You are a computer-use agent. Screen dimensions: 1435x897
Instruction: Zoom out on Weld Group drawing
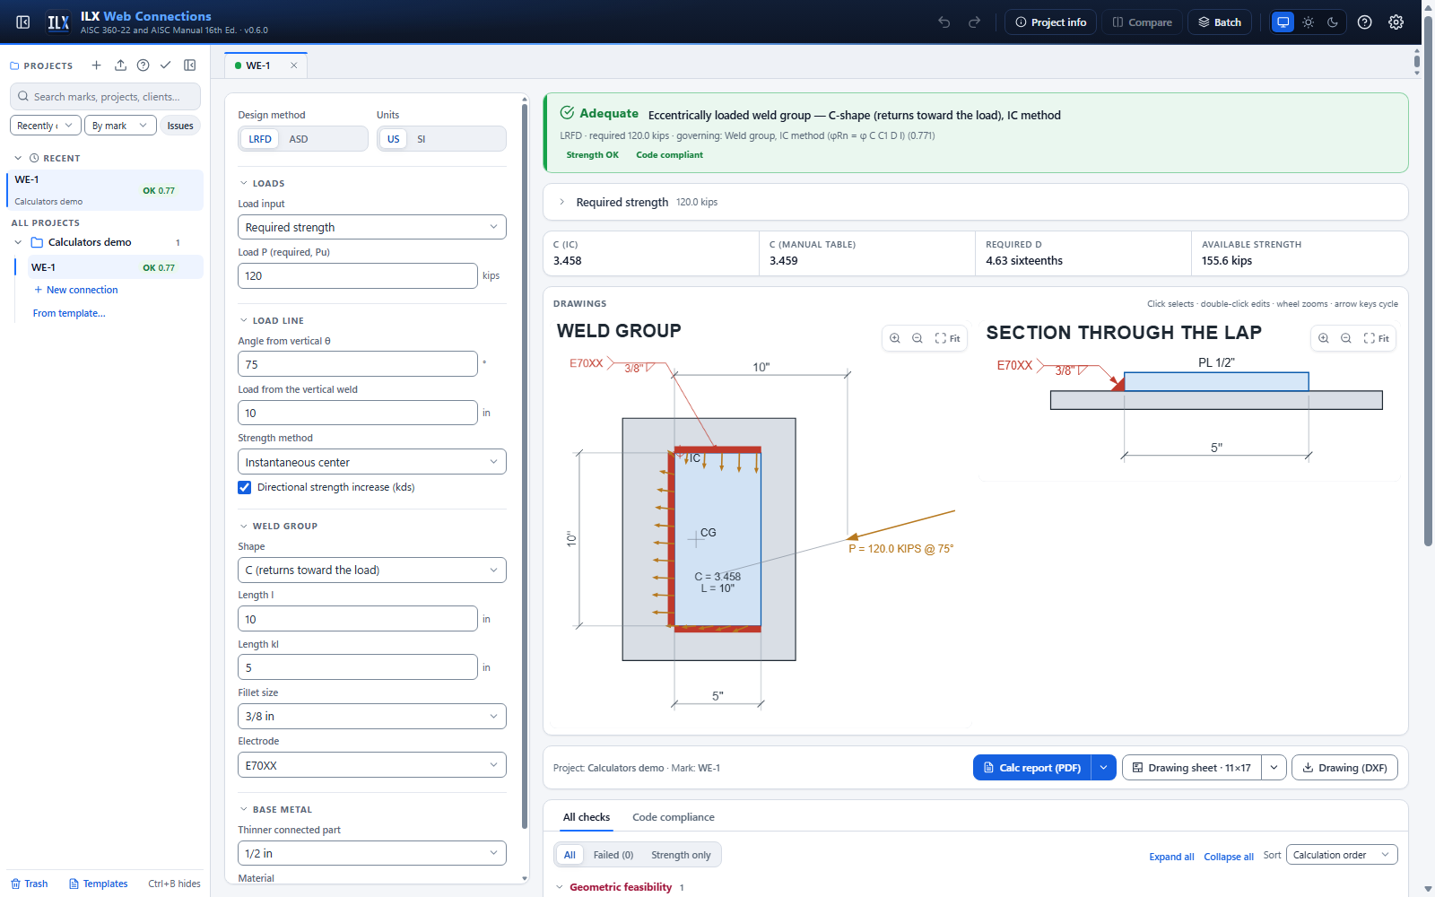point(918,338)
